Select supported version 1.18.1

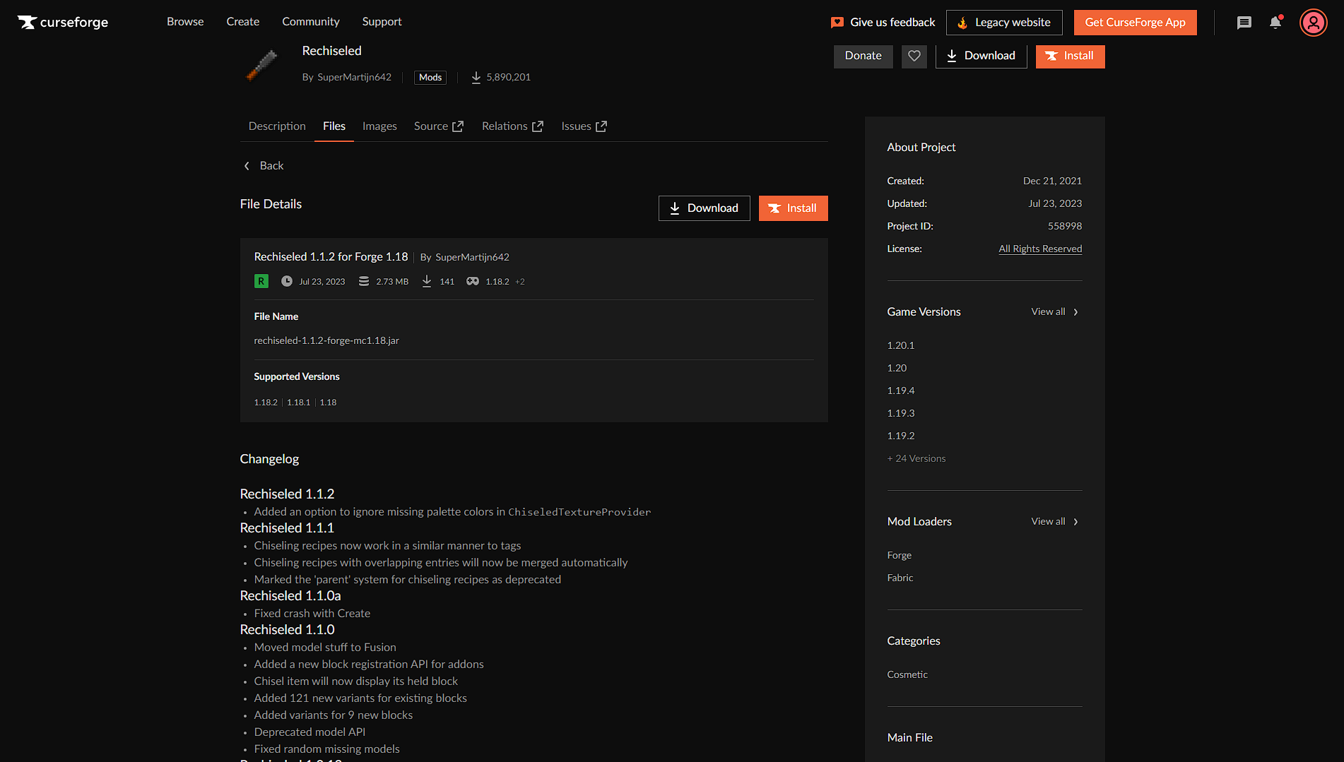pyautogui.click(x=298, y=402)
